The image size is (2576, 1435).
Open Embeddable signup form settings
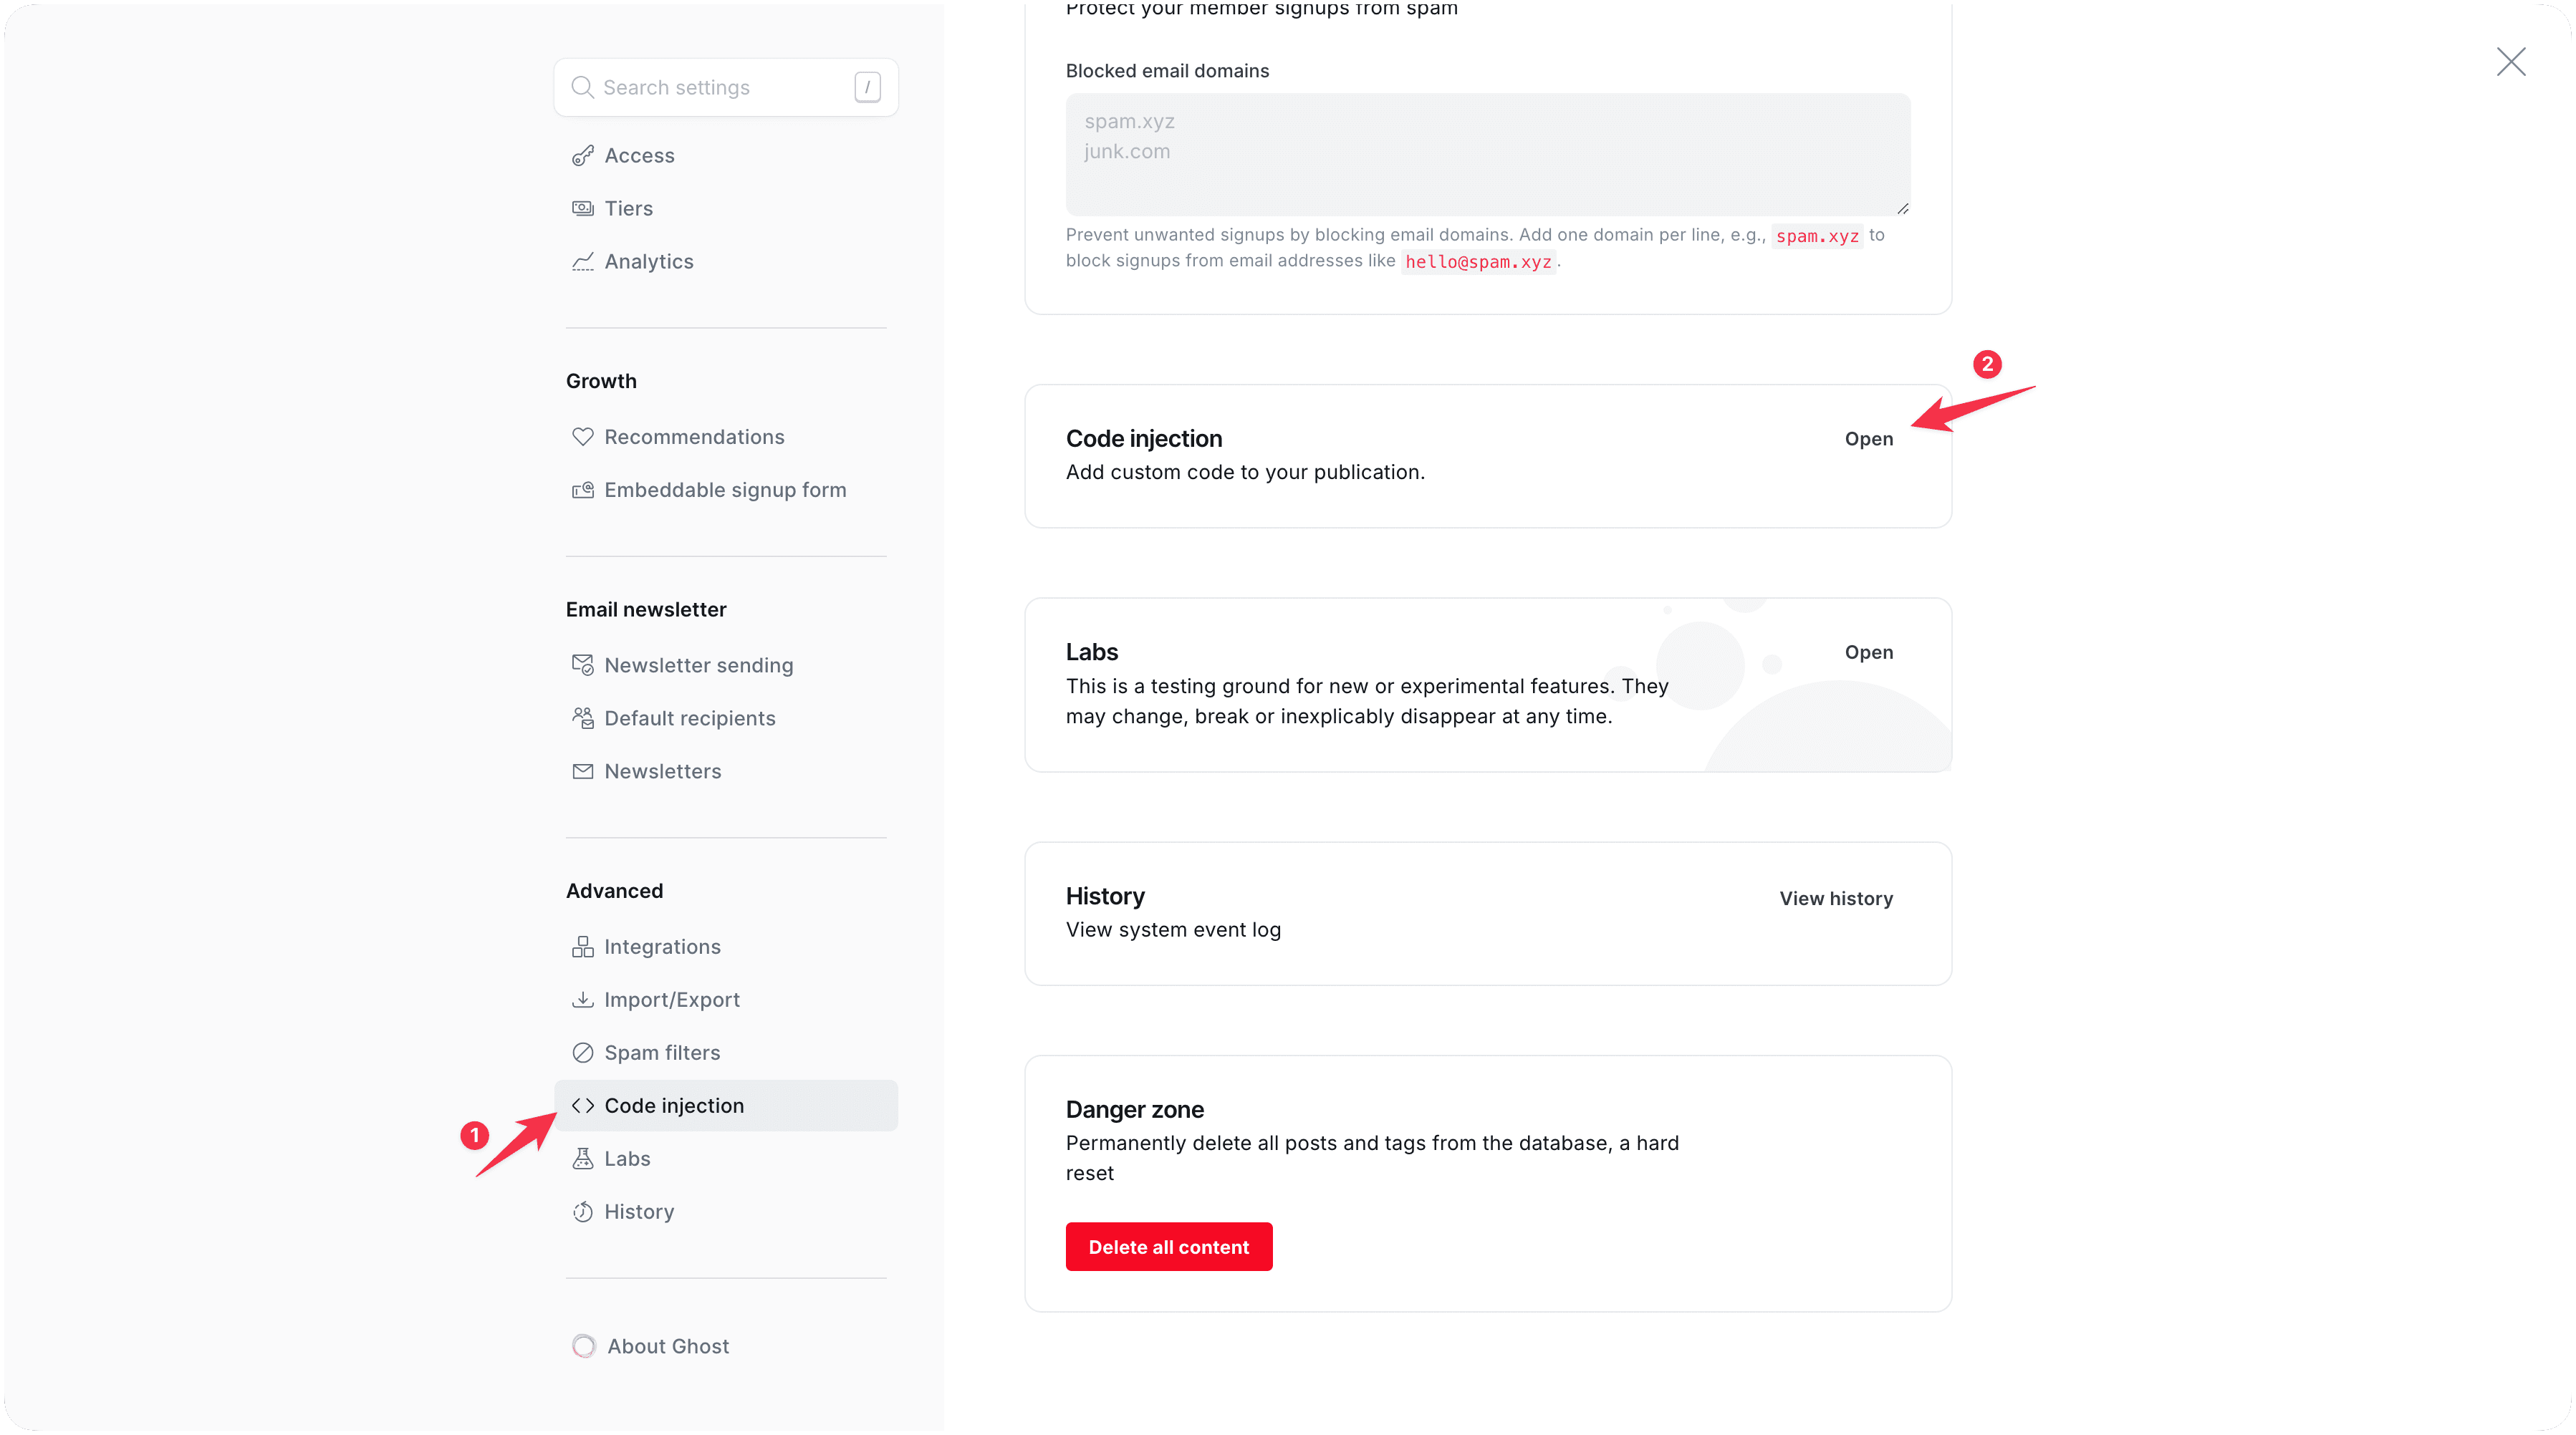pos(724,490)
